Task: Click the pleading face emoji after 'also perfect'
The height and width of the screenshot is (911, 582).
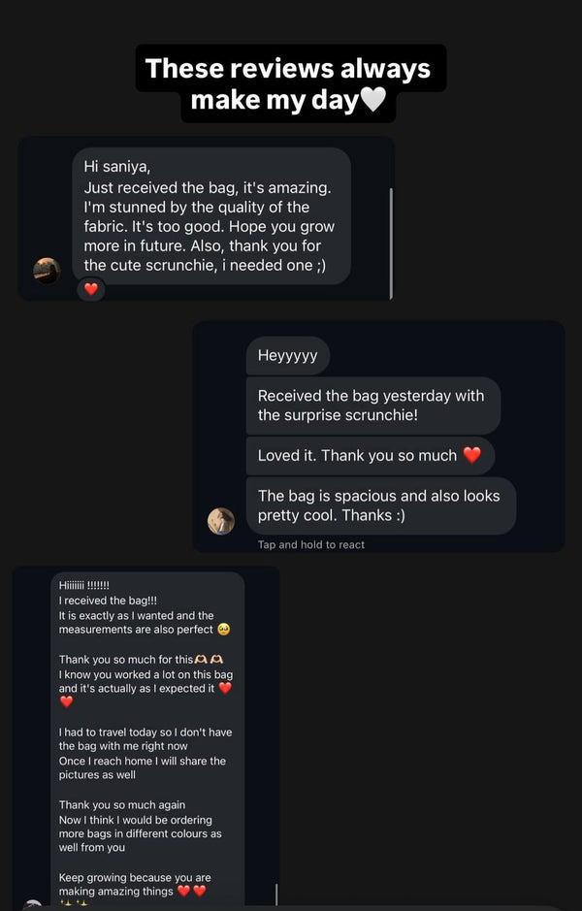Action: coord(224,630)
